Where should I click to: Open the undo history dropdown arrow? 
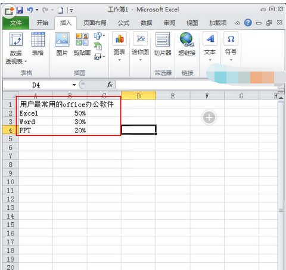point(37,10)
